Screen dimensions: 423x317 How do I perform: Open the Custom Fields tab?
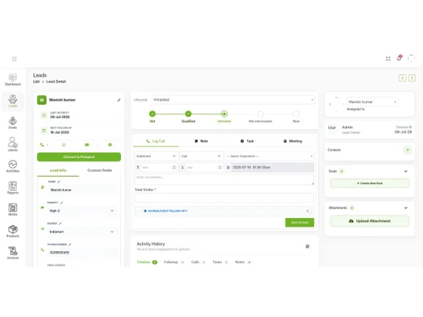(x=100, y=171)
